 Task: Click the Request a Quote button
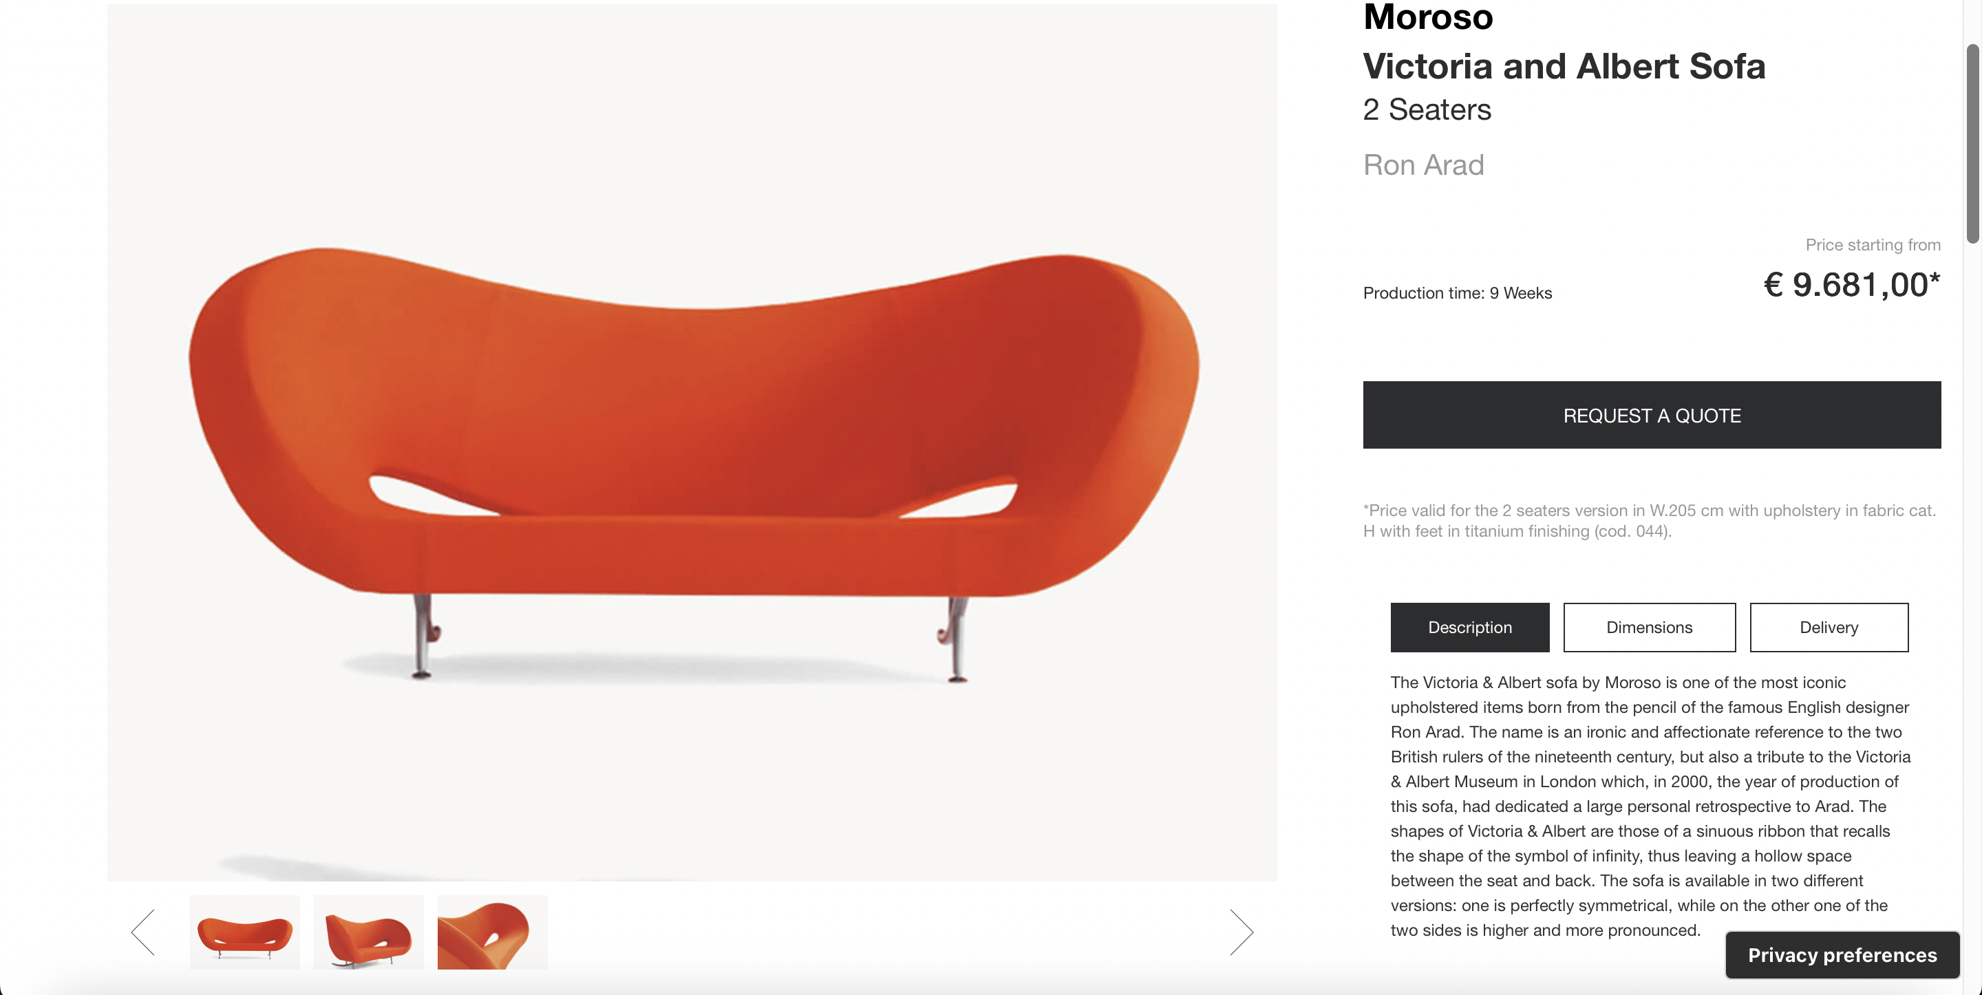[1652, 415]
